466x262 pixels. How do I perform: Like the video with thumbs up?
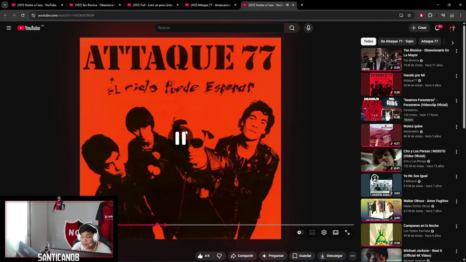coord(204,256)
